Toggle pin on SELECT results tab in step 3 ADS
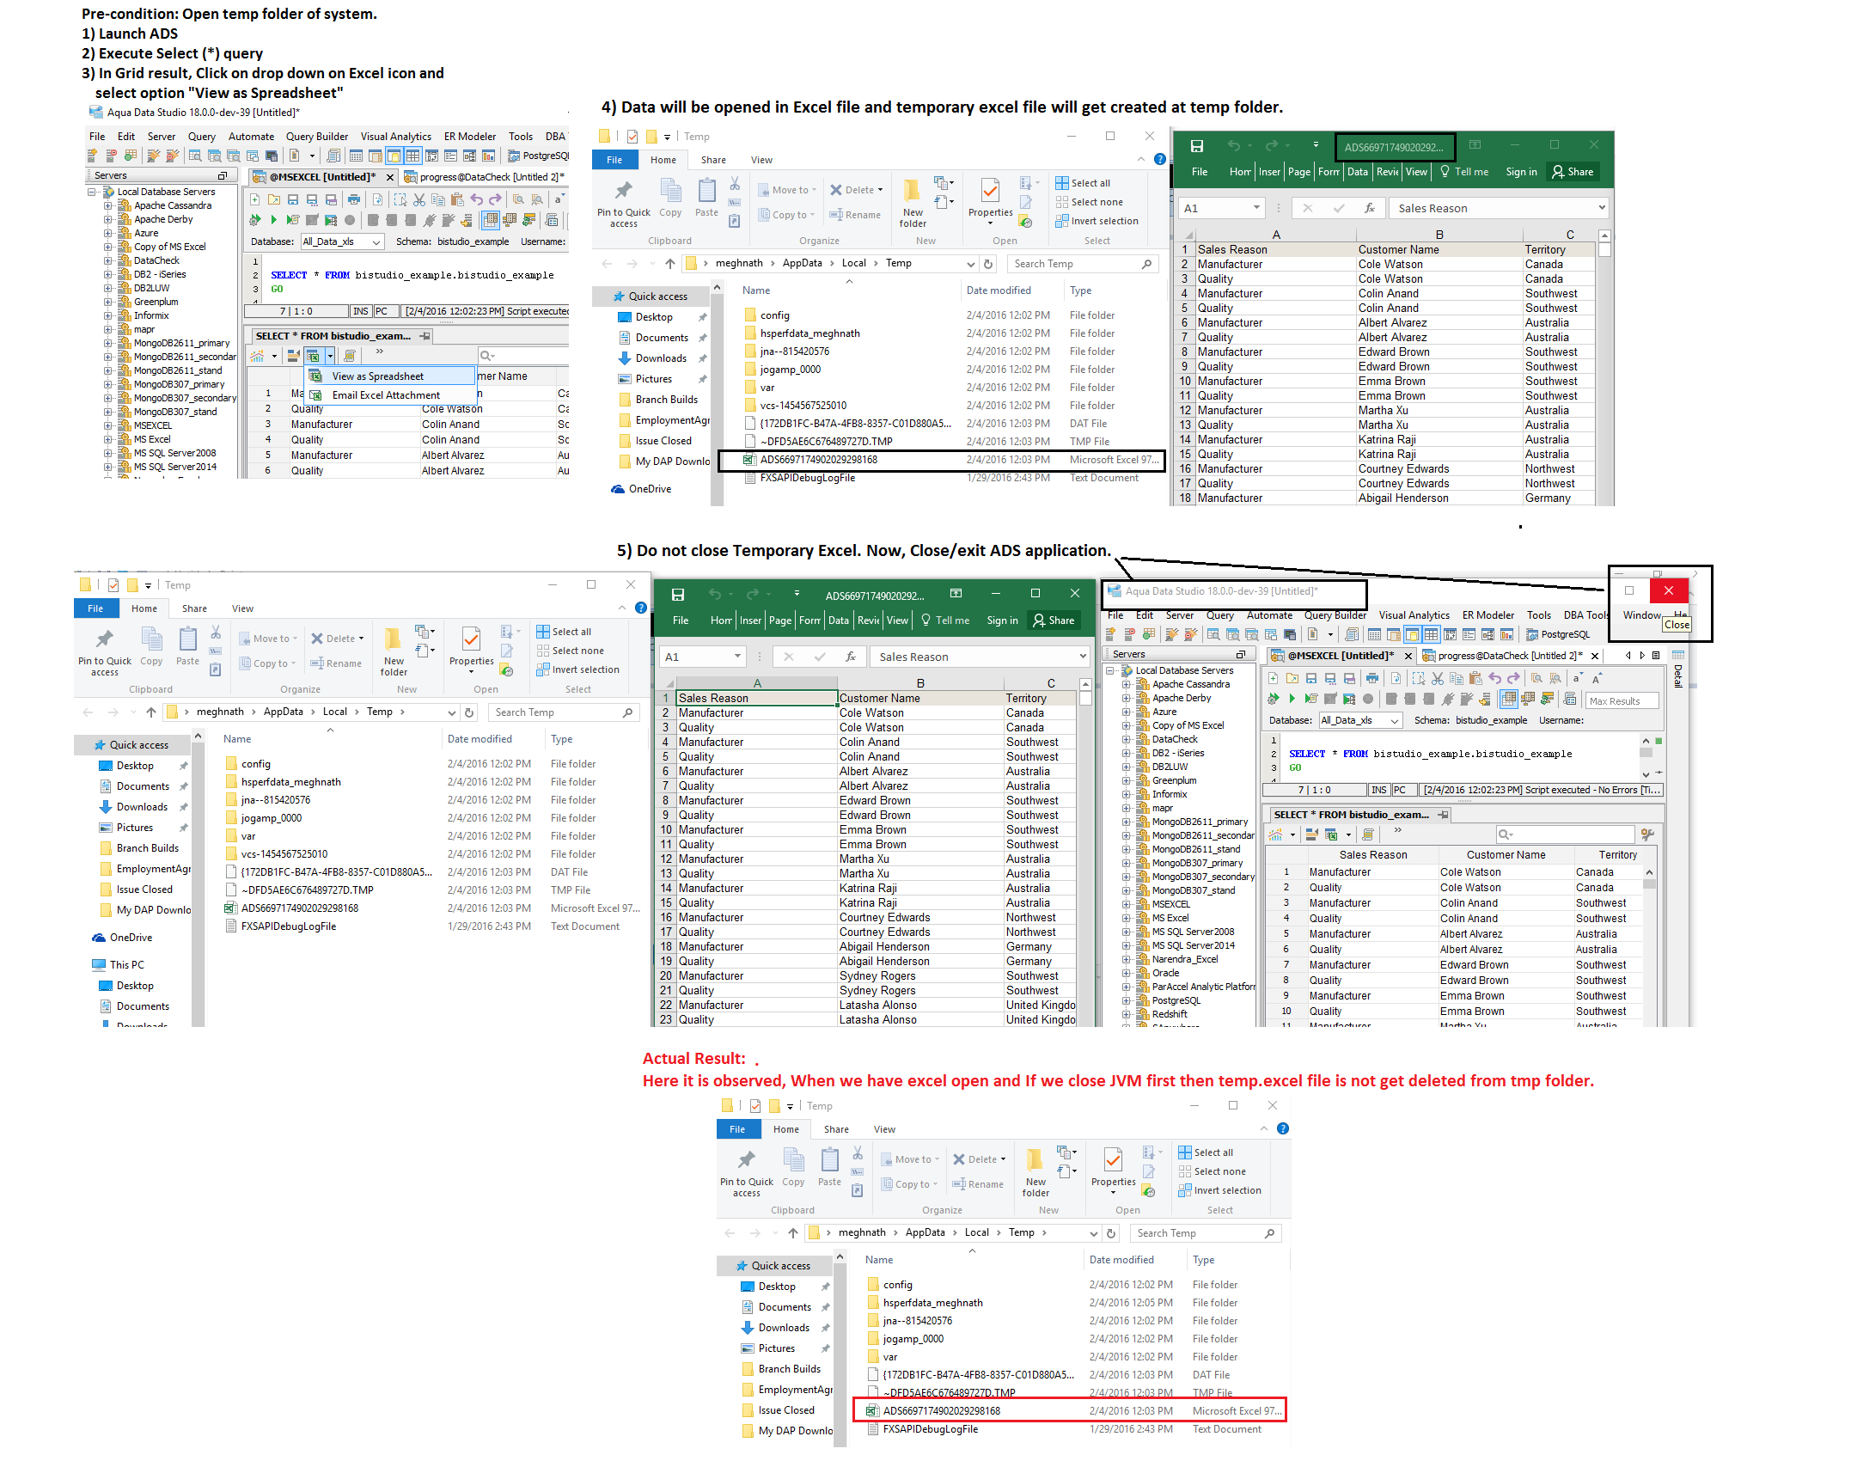 (x=425, y=336)
